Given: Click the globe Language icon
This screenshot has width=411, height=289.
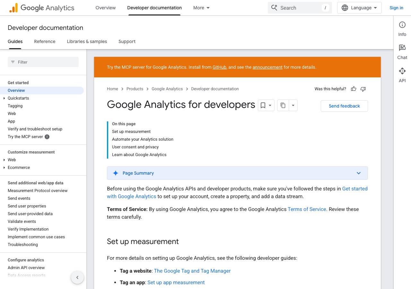Looking at the screenshot, I should pyautogui.click(x=345, y=8).
